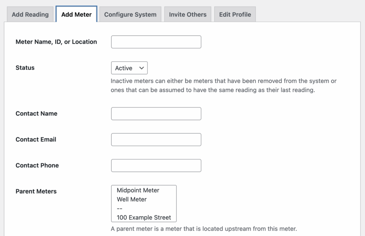Click the Meter Name, ID, or Location field
Viewport: 365px width, 236px height.
[156, 42]
